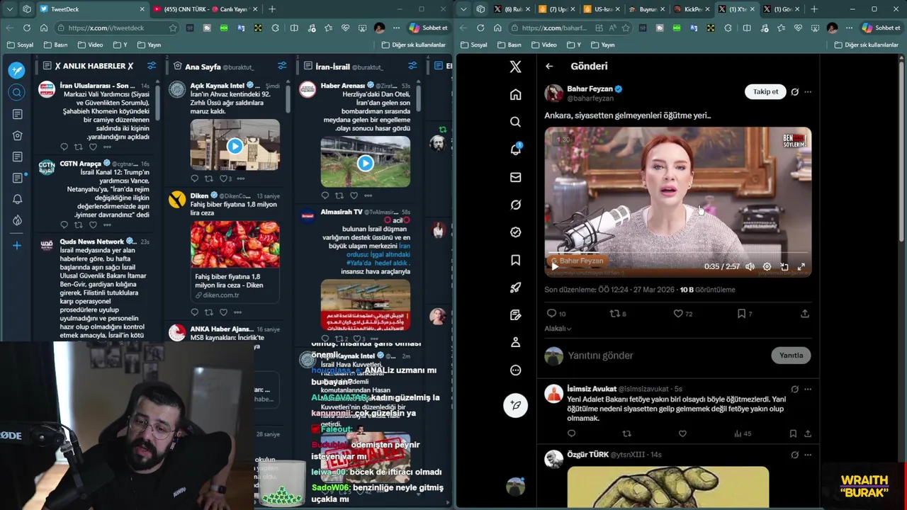Toggle video picture-in-picture mode
This screenshot has width=907, height=510.
coord(784,266)
